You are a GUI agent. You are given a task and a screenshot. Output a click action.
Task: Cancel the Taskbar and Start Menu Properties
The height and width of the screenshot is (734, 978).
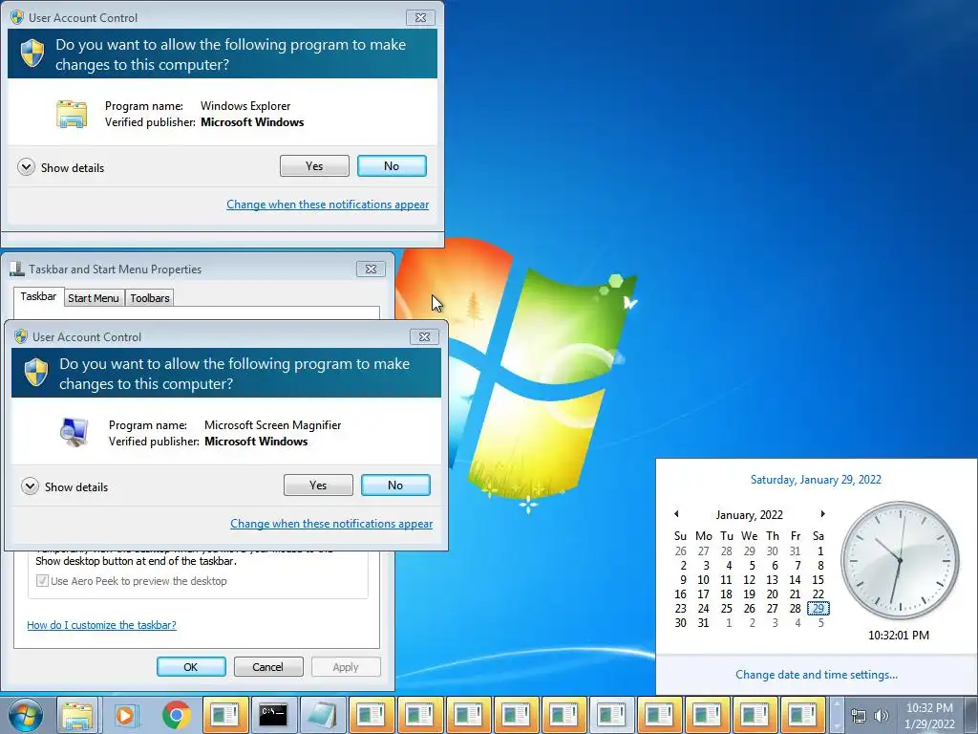click(x=268, y=666)
